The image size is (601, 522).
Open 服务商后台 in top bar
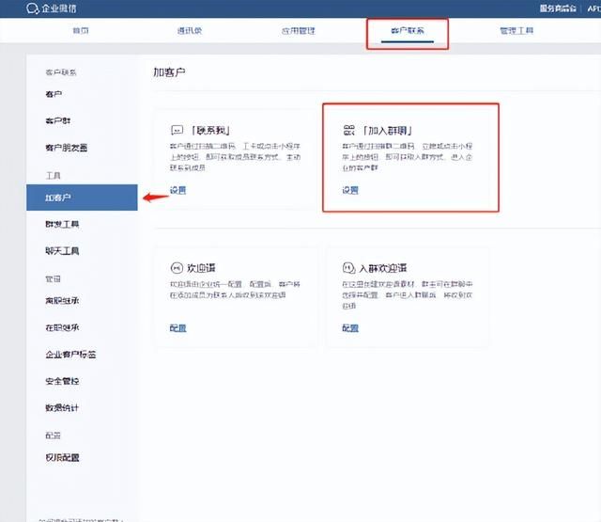pyautogui.click(x=558, y=8)
